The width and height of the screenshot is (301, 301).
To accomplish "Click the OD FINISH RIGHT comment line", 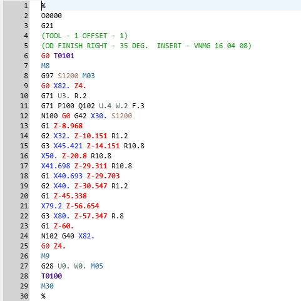I will (146, 46).
